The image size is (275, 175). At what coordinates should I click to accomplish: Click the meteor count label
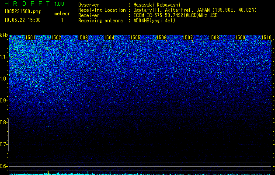62,14
